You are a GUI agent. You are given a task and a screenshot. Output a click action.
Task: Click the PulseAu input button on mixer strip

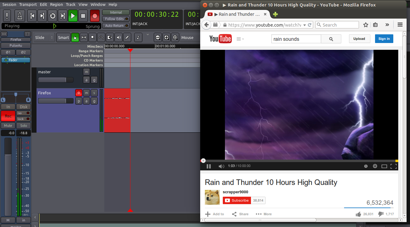coord(16,45)
